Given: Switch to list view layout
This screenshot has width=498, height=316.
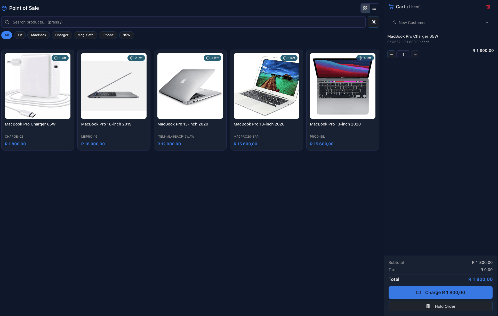Looking at the screenshot, I should click(374, 8).
